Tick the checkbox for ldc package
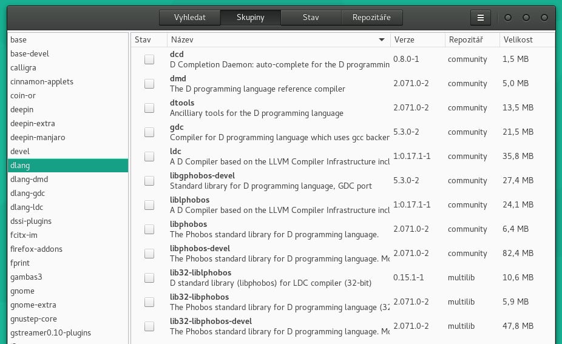Viewport: 562px width, 344px height. tap(149, 157)
